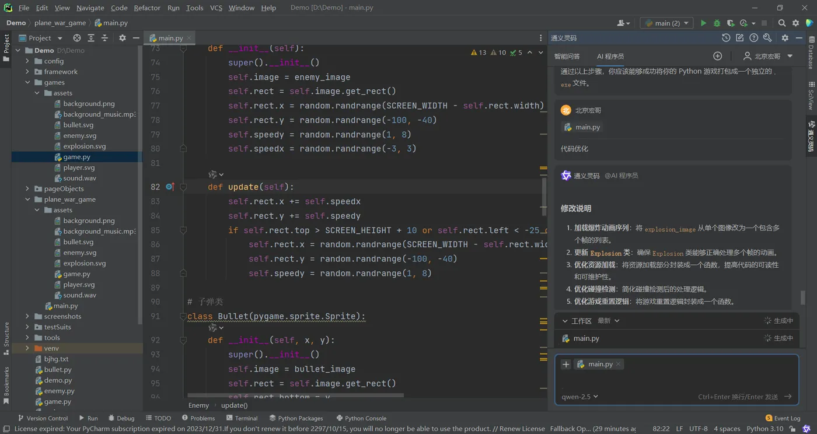Open the Terminal tool window button
Image resolution: width=817 pixels, height=434 pixels.
click(242, 418)
